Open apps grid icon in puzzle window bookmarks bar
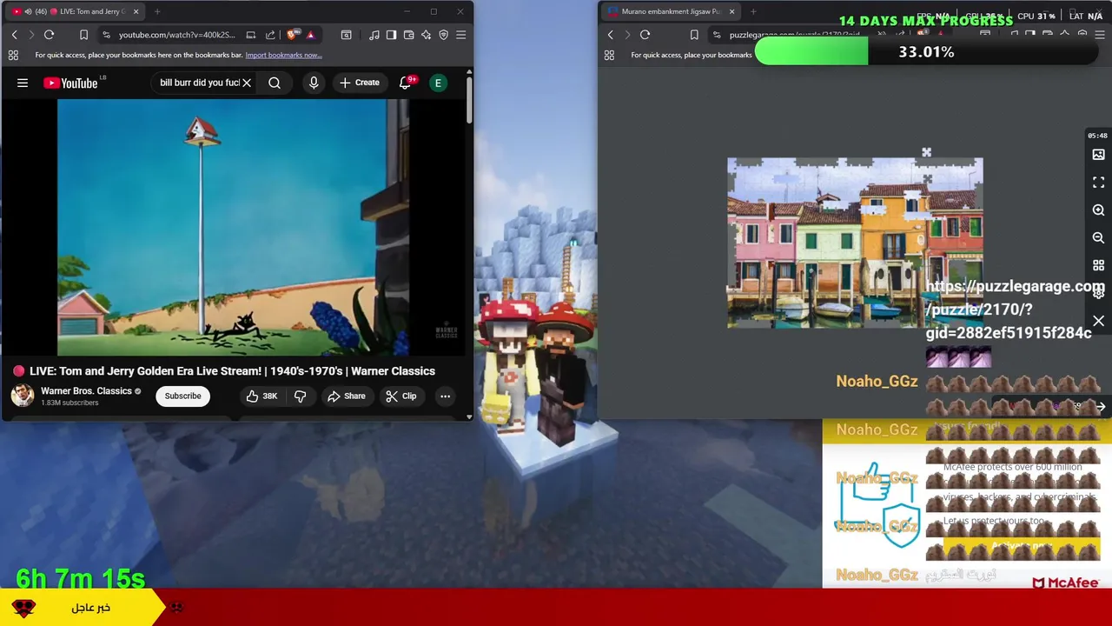Image resolution: width=1112 pixels, height=626 pixels. point(609,55)
